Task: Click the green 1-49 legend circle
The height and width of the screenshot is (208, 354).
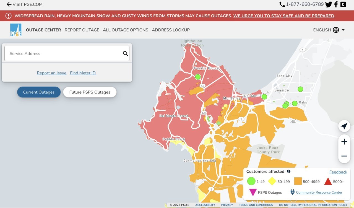Action: pos(251,181)
